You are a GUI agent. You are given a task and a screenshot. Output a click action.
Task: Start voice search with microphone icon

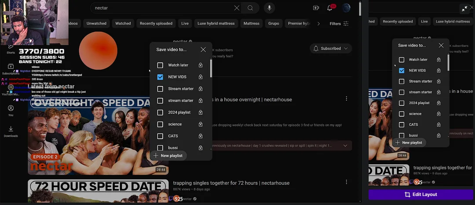tap(269, 8)
